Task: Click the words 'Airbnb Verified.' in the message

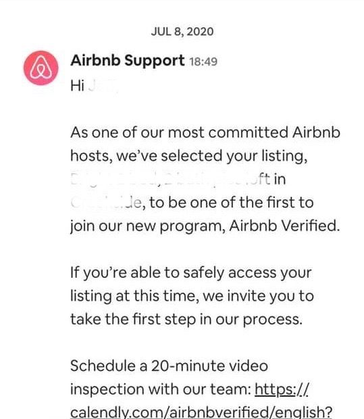Action: tap(284, 226)
